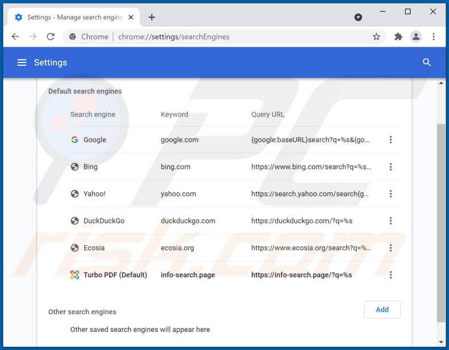Click the globe icon beside Yahoo!
Image resolution: width=449 pixels, height=350 pixels.
point(74,193)
